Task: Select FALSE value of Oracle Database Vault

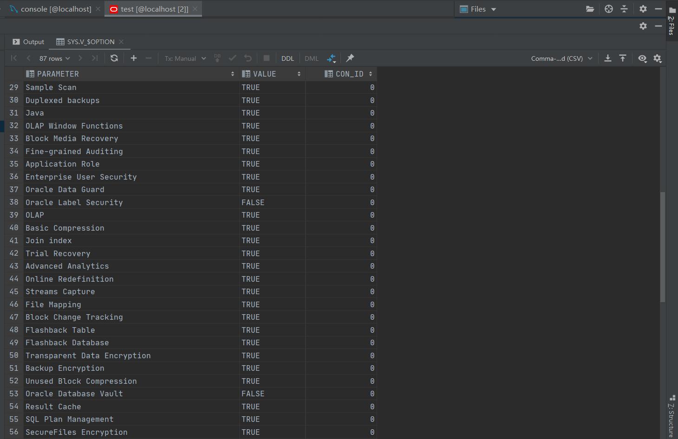Action: pyautogui.click(x=272, y=394)
